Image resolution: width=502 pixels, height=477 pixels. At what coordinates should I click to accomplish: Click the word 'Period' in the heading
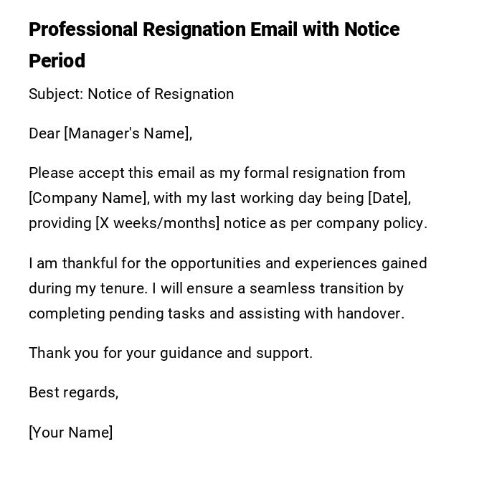(x=57, y=61)
